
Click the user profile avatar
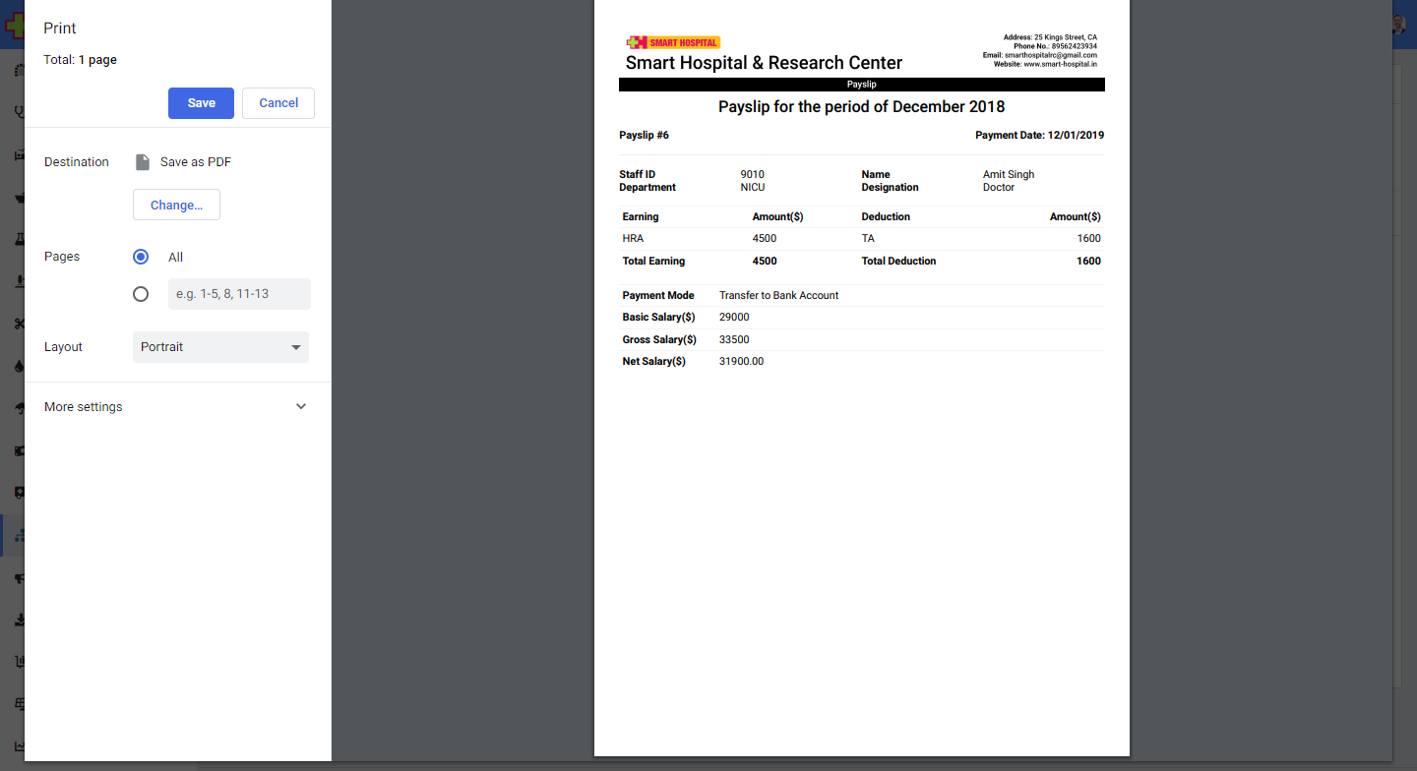(1399, 25)
